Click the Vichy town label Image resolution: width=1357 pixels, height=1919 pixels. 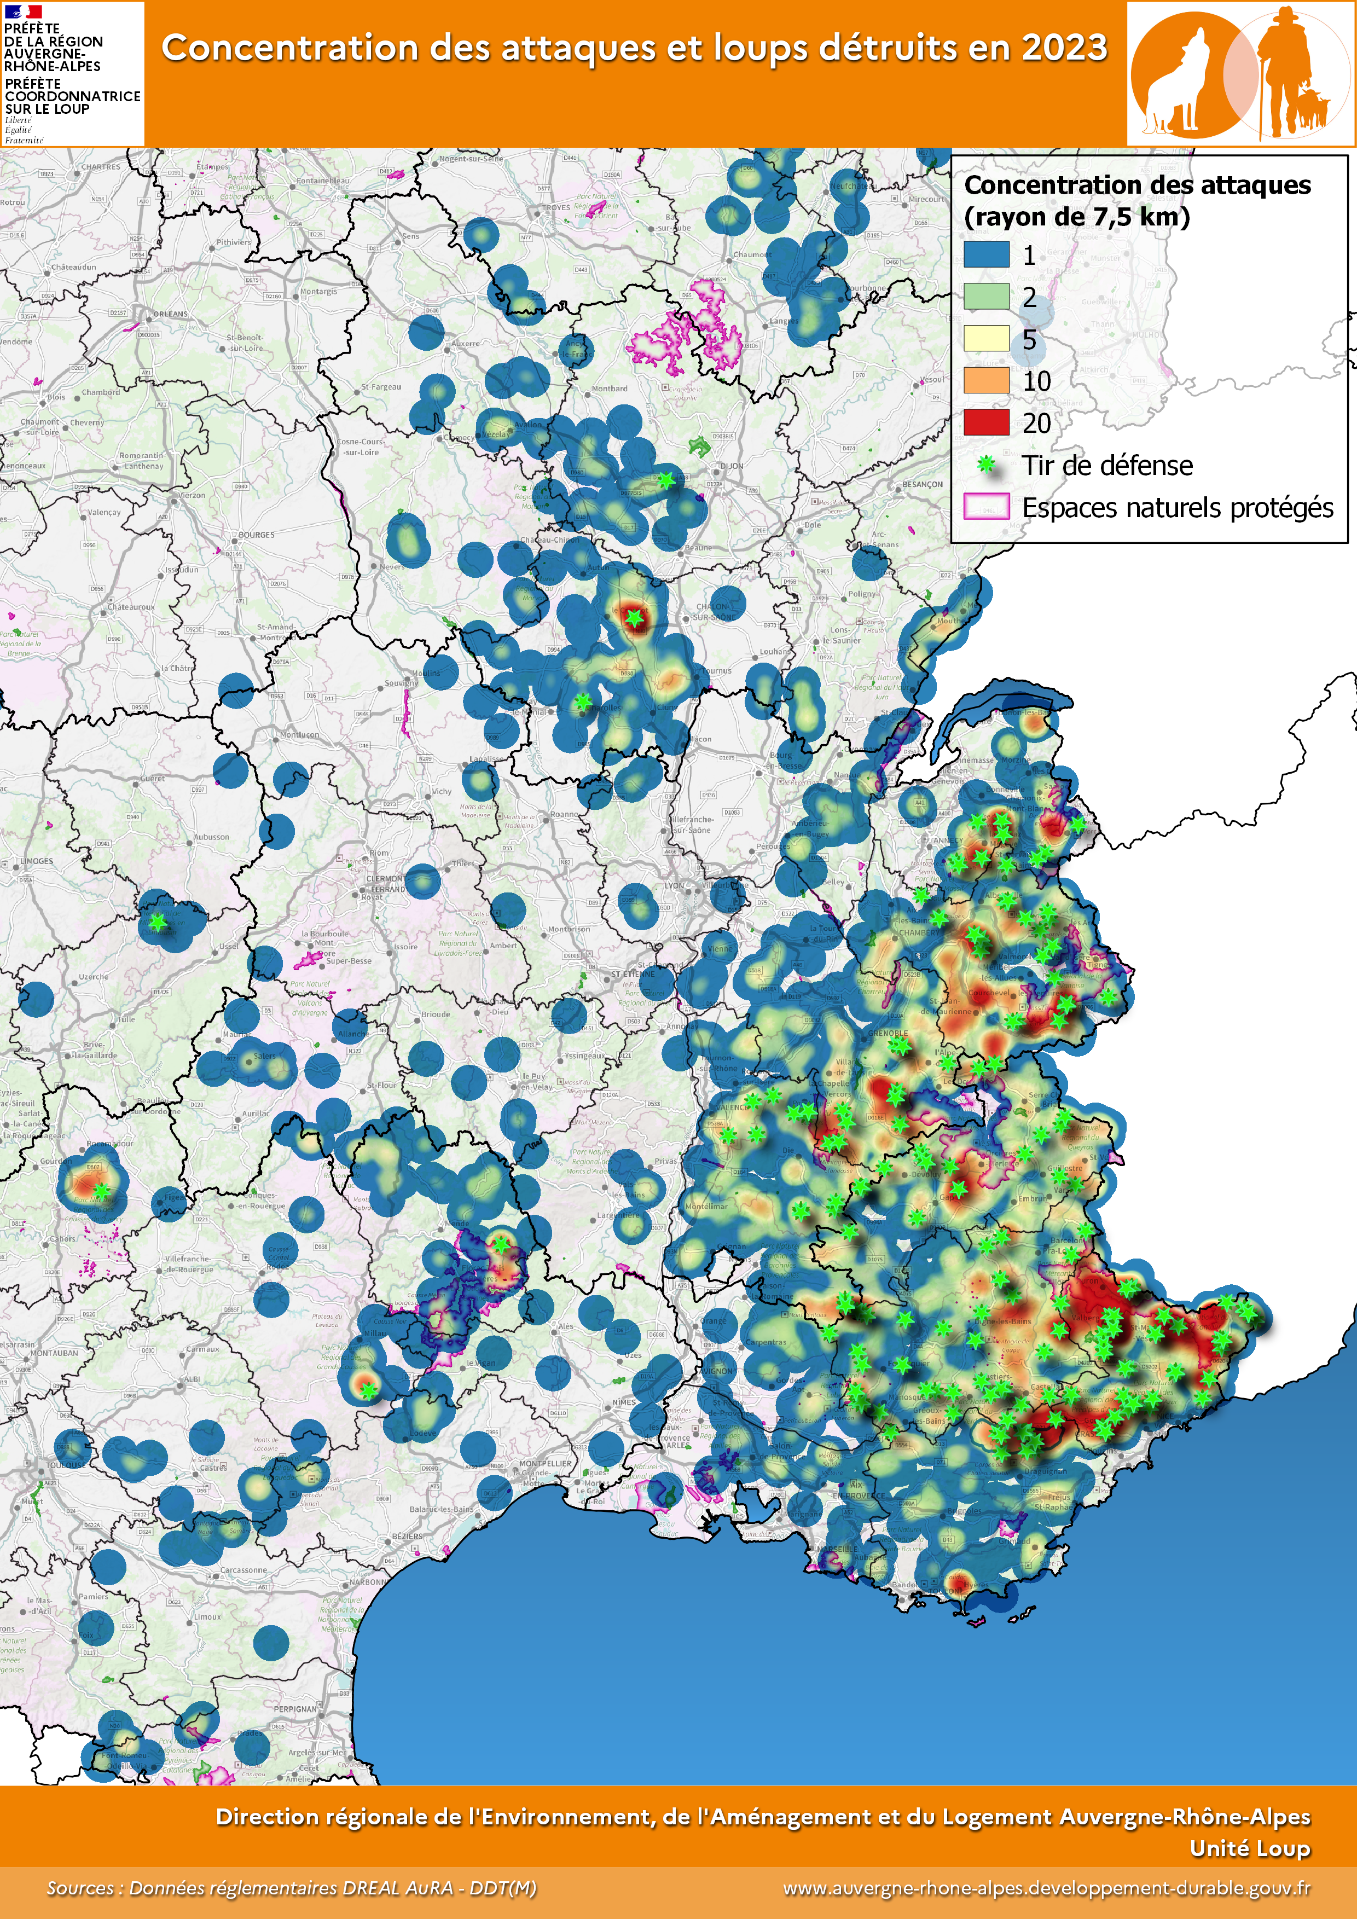pos(441,791)
